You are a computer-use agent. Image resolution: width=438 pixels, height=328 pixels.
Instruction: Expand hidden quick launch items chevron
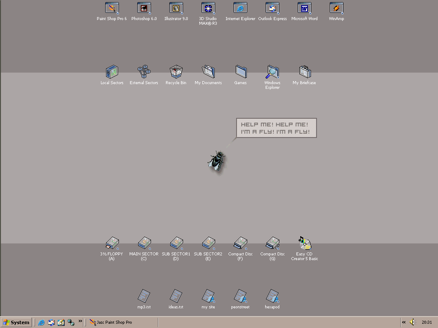point(80,321)
